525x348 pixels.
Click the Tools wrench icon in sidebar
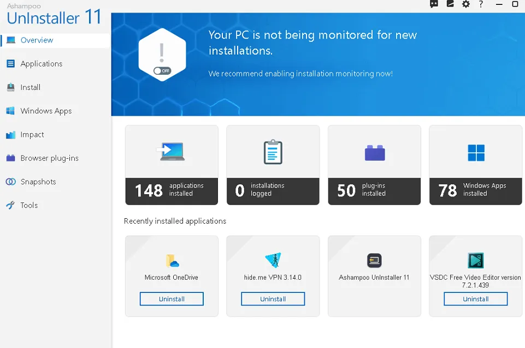(10, 206)
